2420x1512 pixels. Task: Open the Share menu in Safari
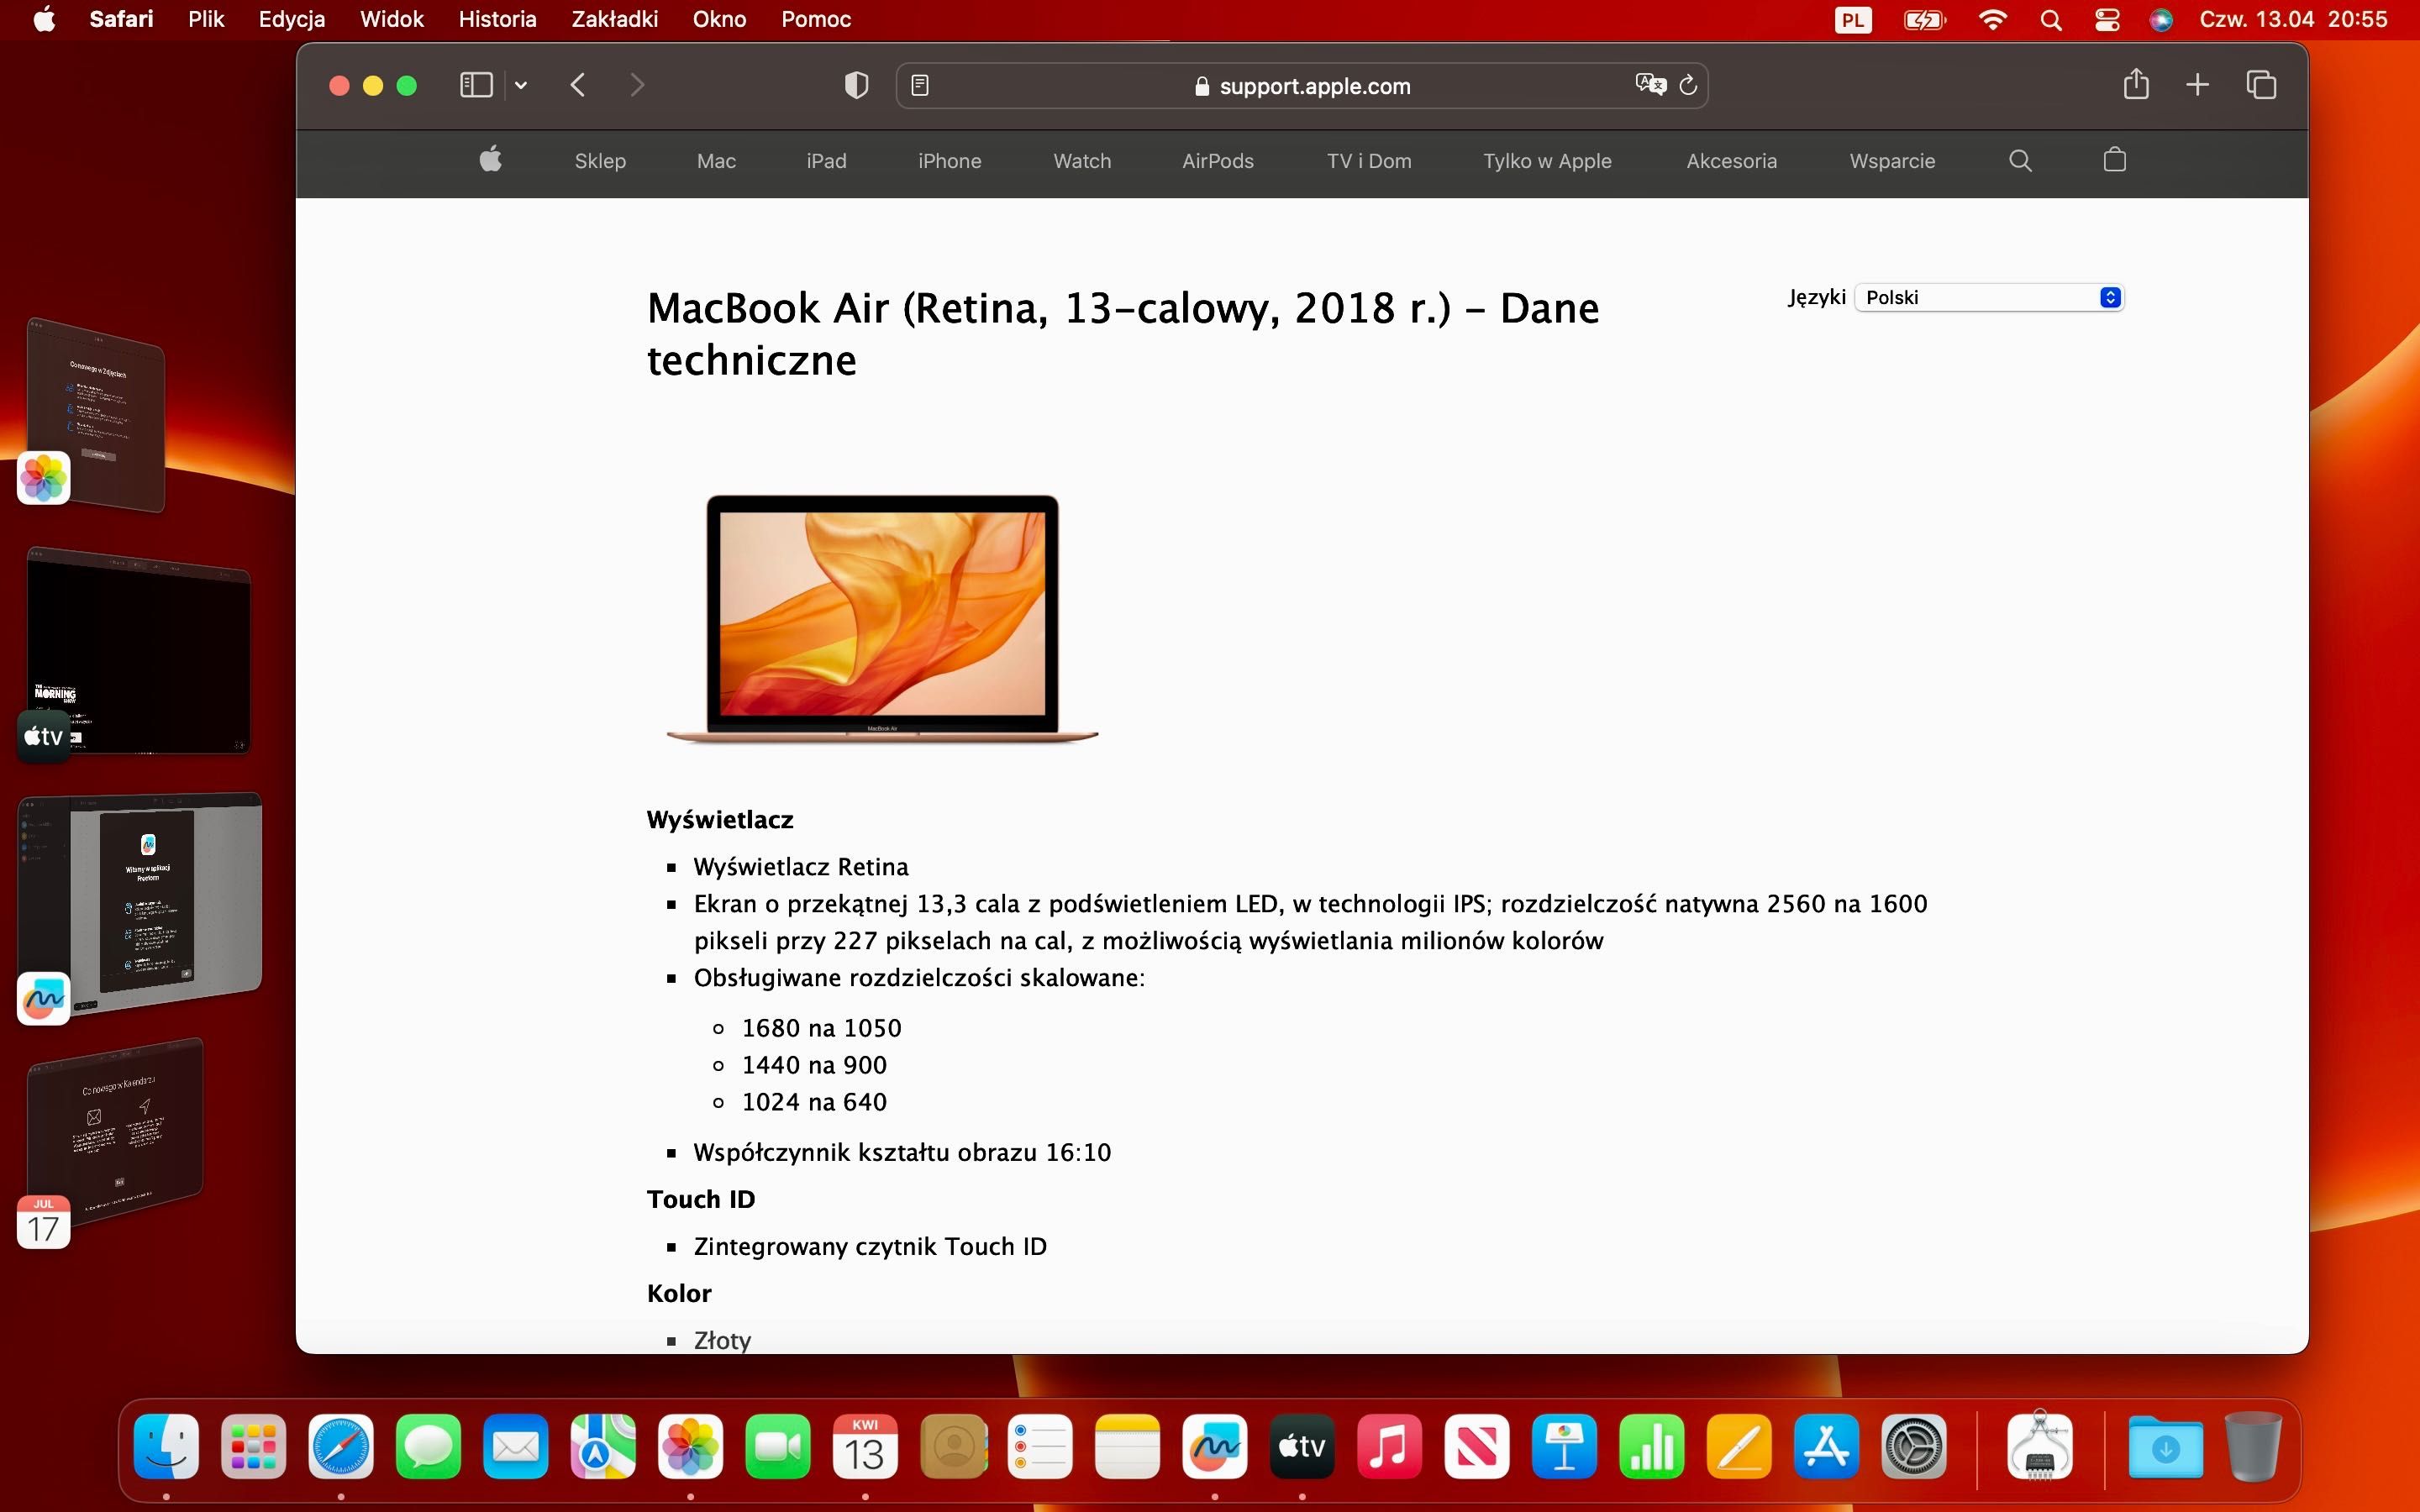[x=2136, y=84]
